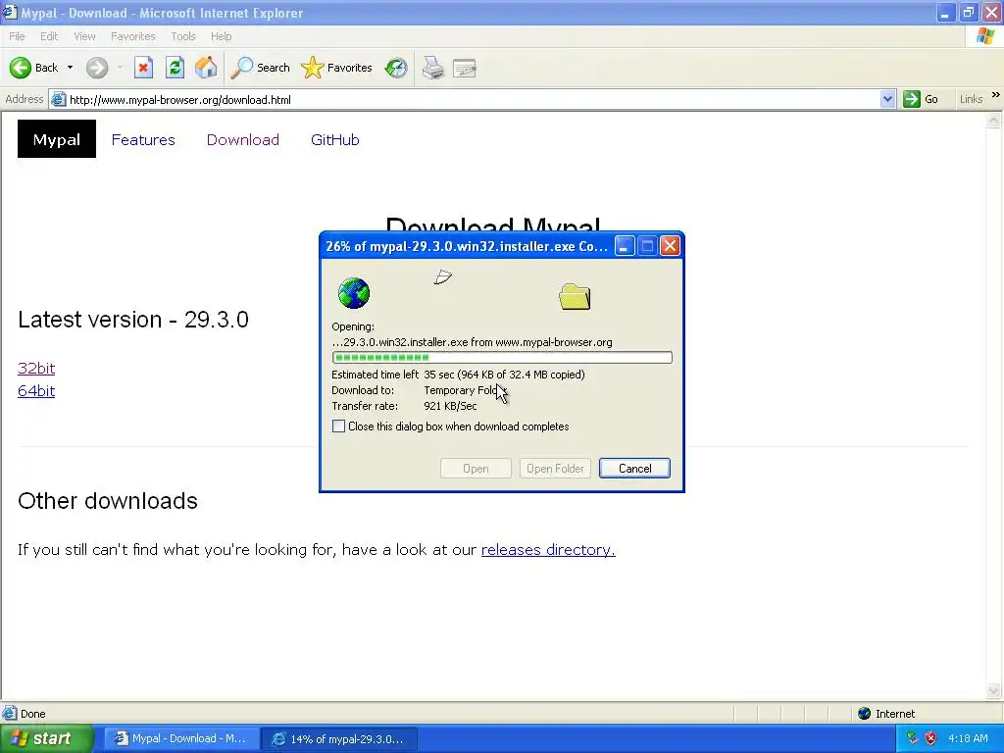Click the Go button
Image resolution: width=1004 pixels, height=753 pixels.
tap(921, 99)
